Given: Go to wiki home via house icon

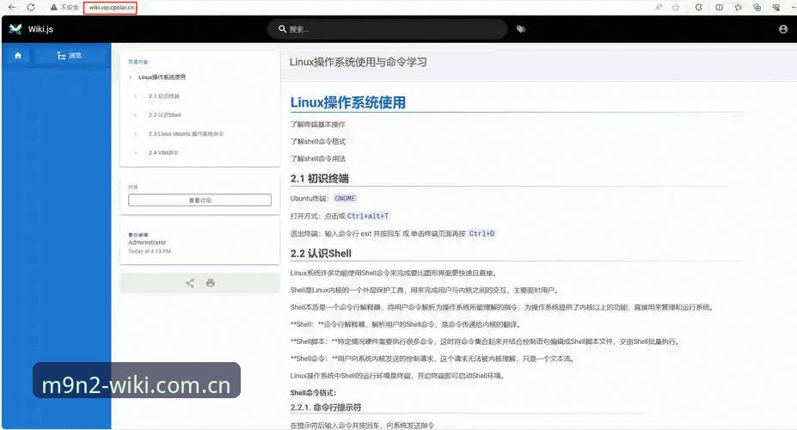Looking at the screenshot, I should pos(18,55).
